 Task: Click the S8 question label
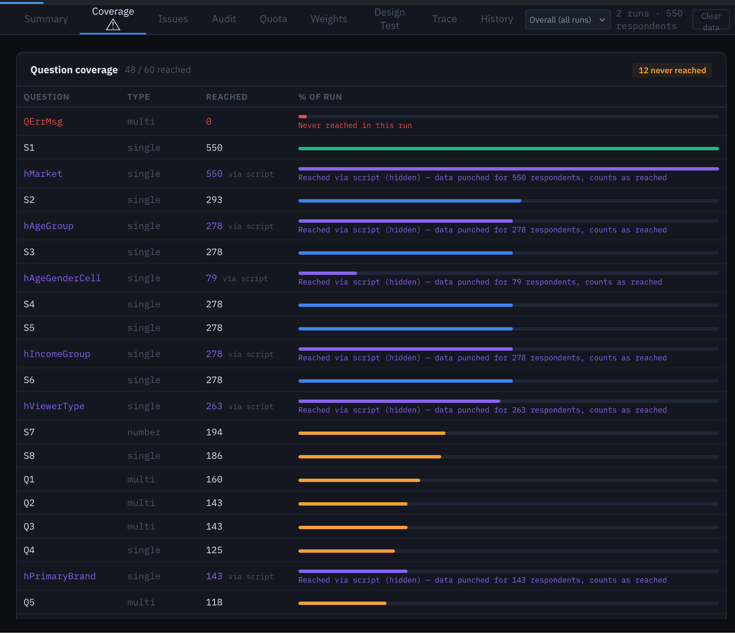pos(29,456)
